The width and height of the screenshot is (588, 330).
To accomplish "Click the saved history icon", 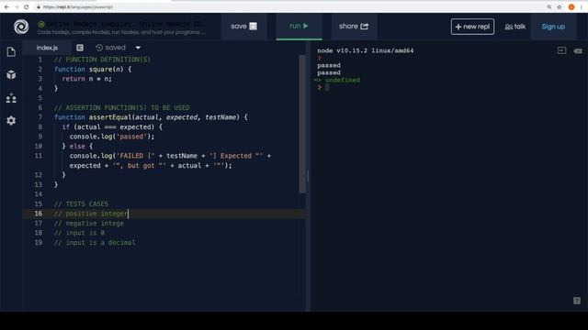I will tap(99, 48).
